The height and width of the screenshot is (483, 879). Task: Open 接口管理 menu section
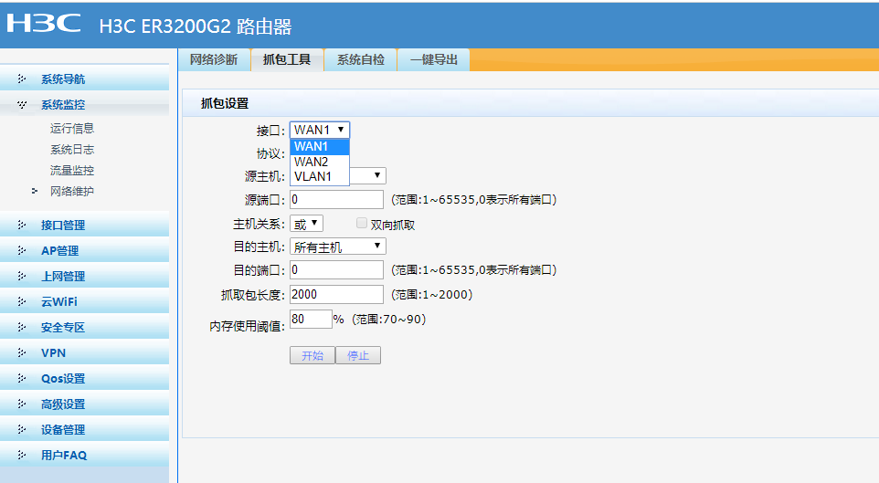[84, 225]
